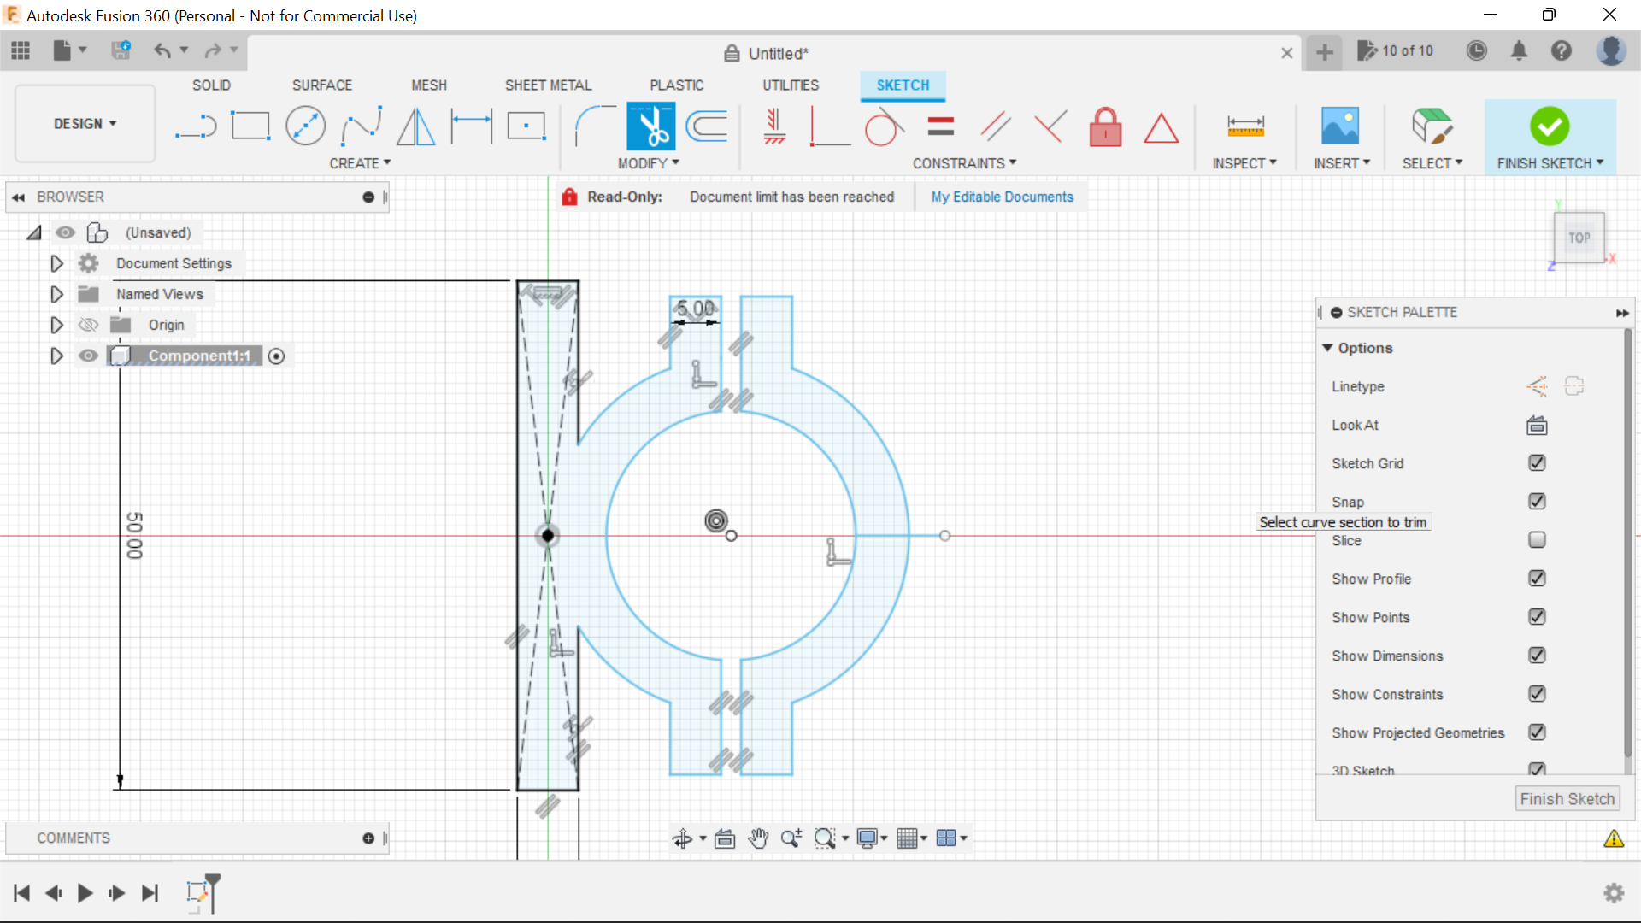
Task: Click the 5.00 dimension value on sketch
Action: point(695,308)
